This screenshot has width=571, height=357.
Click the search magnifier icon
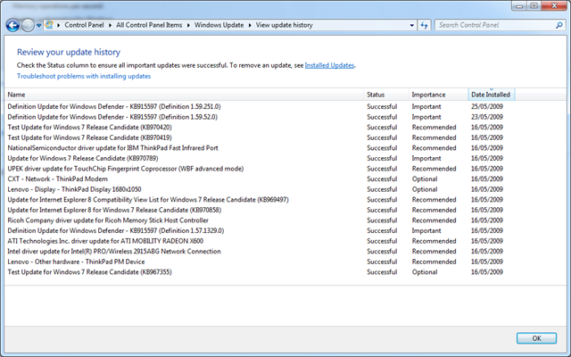tap(559, 25)
